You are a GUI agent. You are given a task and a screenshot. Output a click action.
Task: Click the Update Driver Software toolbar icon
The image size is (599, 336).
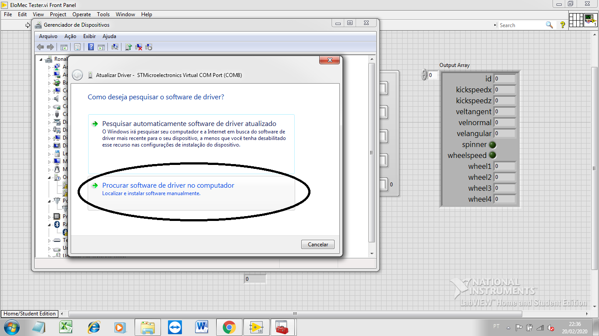128,47
